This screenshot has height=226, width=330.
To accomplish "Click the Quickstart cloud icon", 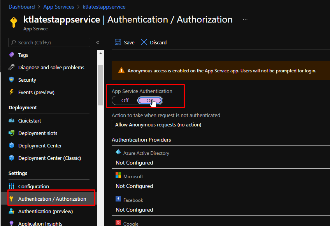I will 12,120.
